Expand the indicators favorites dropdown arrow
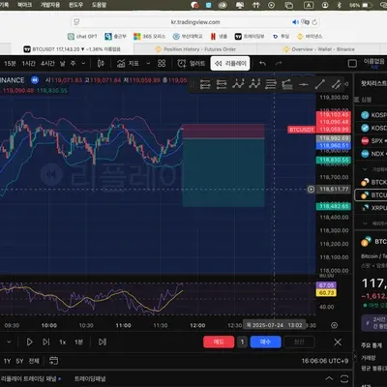Screen dimensions: 387x387 point(148,64)
